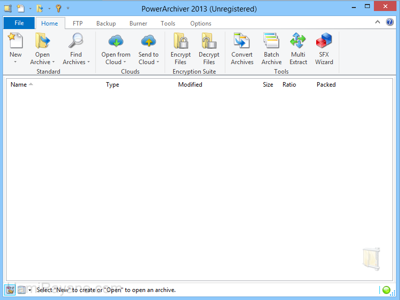Click the quick access New document icon
This screenshot has width=400, height=300.
(21, 9)
